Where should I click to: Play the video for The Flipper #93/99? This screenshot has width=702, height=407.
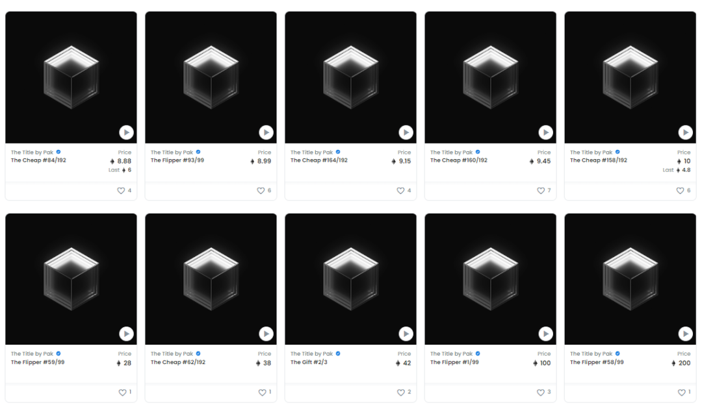[266, 132]
